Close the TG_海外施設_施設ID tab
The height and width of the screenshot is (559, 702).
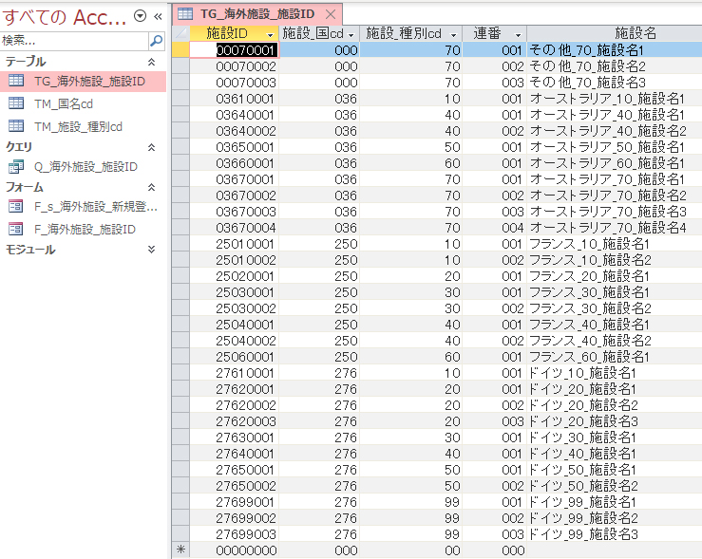point(330,14)
